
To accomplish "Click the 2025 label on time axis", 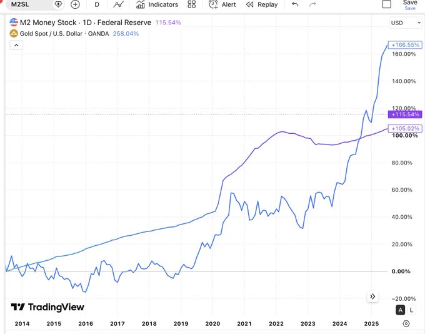I will [x=371, y=324].
